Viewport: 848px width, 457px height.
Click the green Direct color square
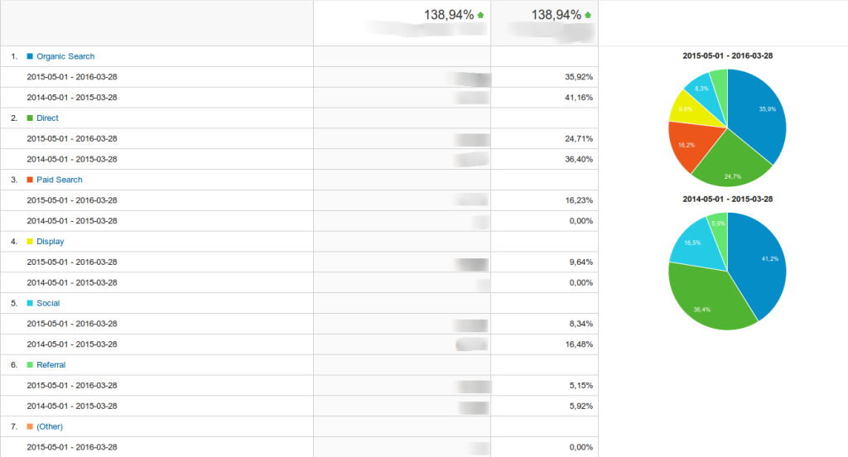click(30, 118)
